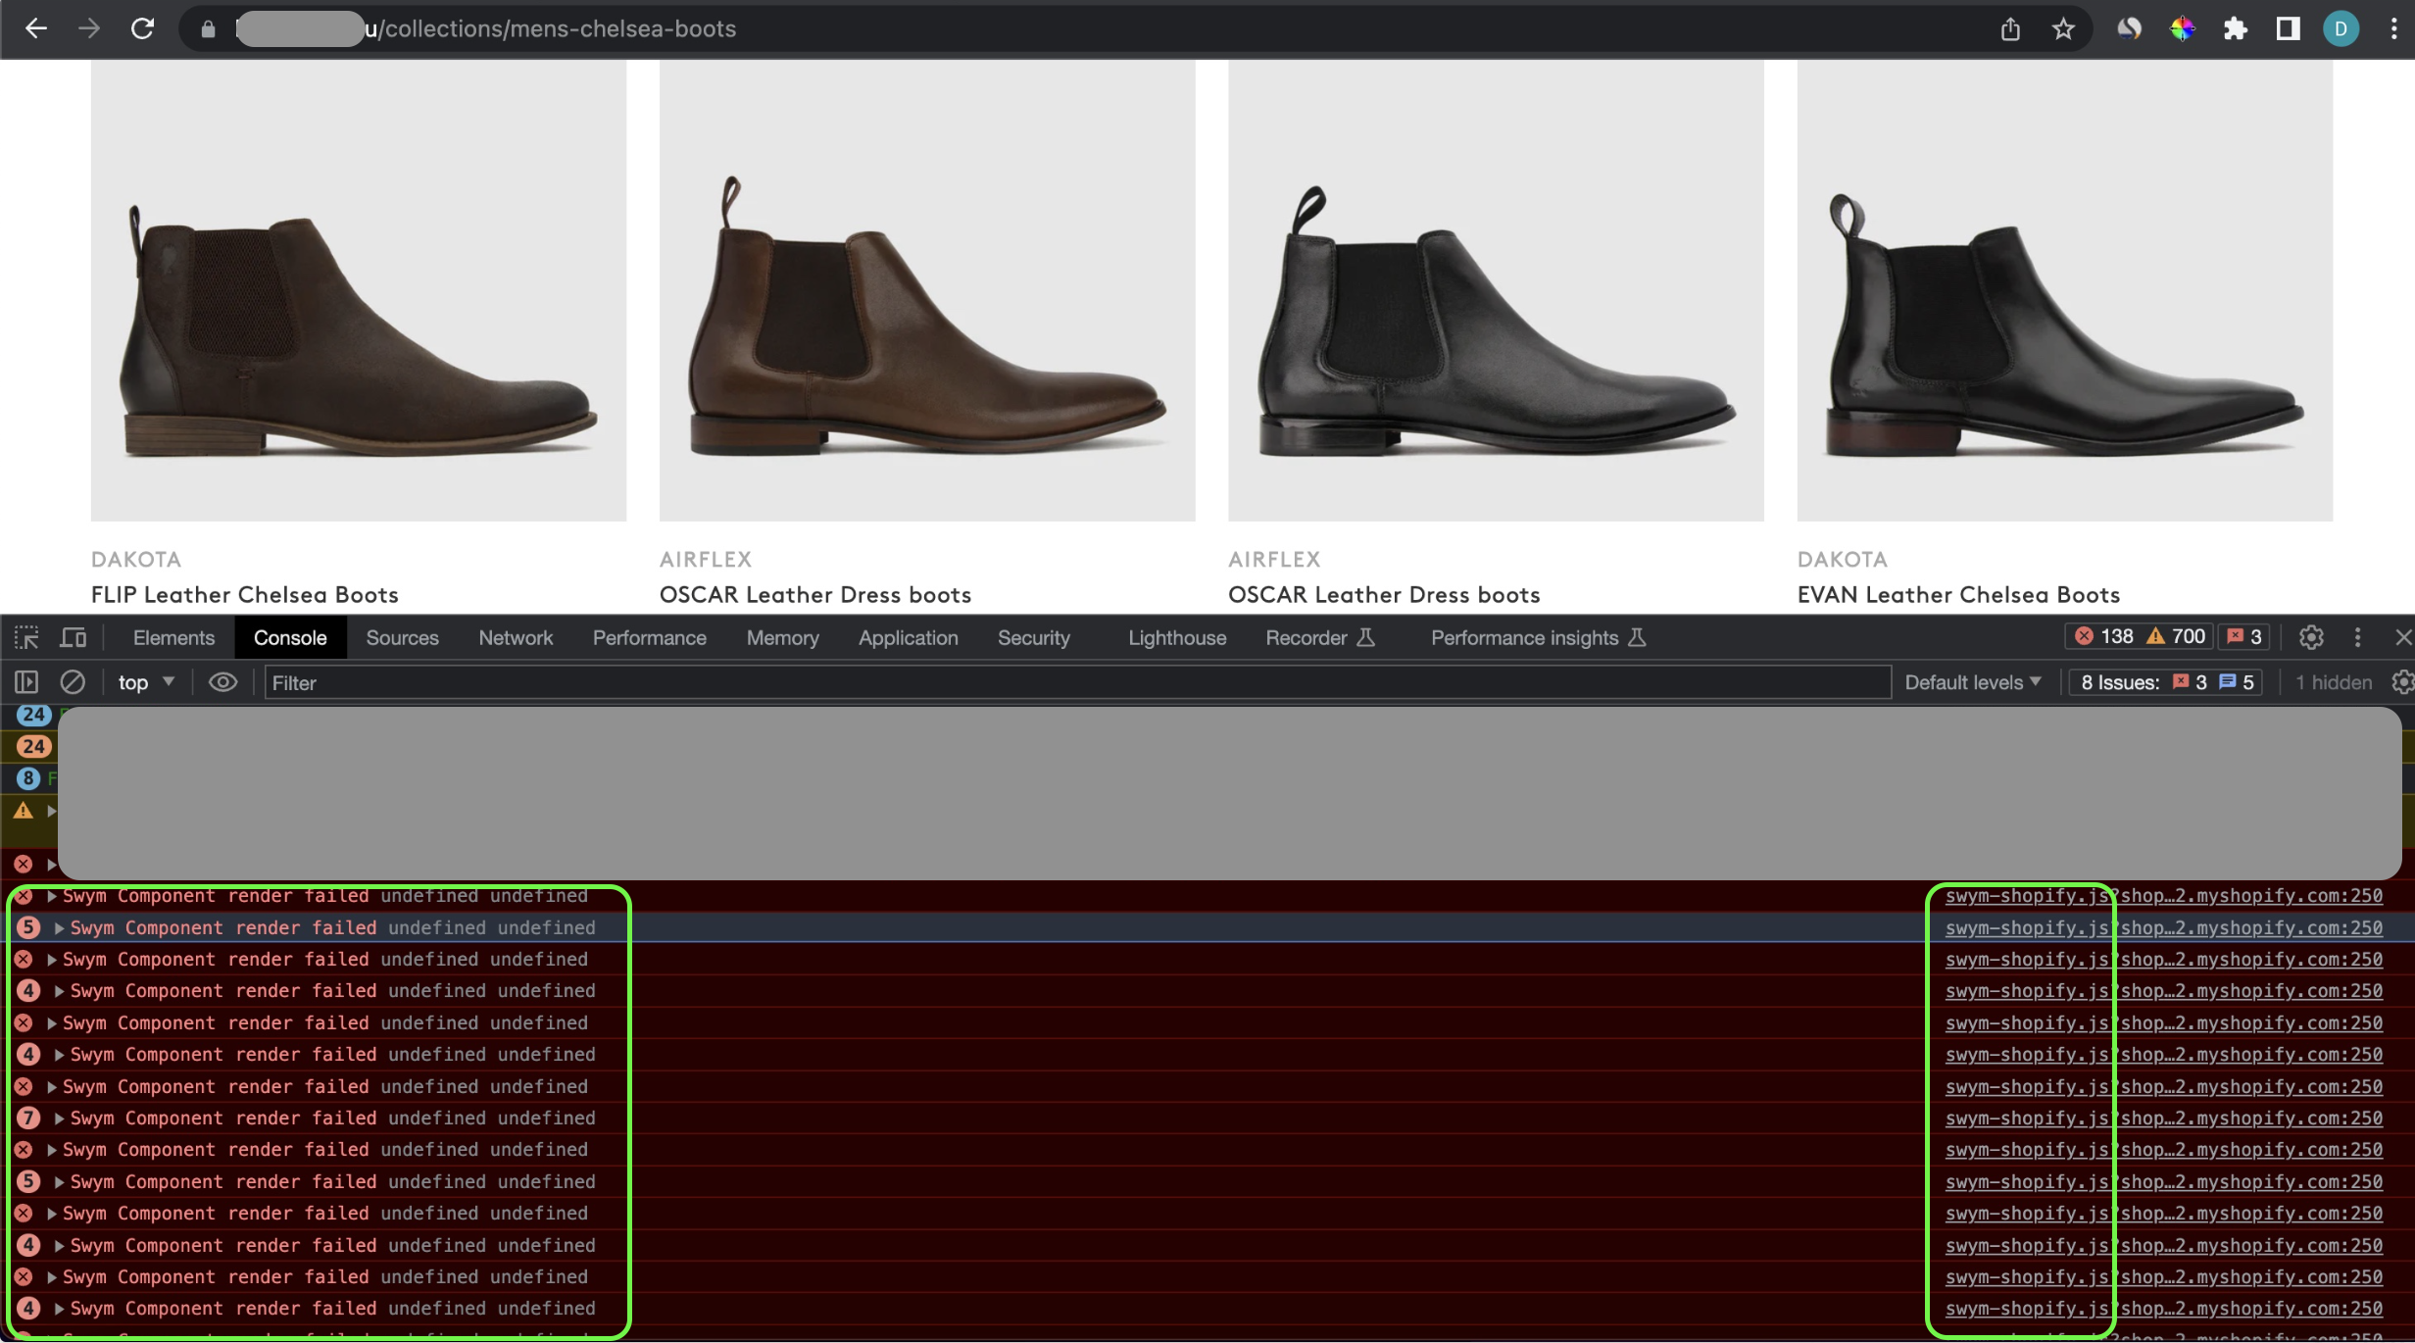Open DevTools settings gear icon
Viewport: 2415px width, 1343px height.
(2311, 638)
